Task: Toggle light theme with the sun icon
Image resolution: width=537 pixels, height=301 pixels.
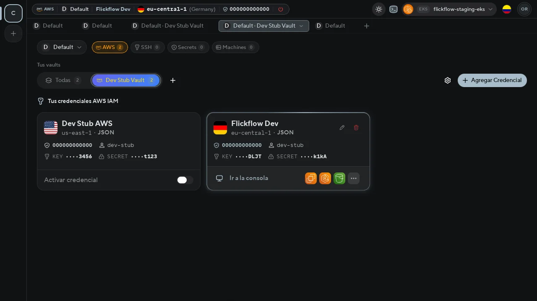Action: [x=379, y=9]
